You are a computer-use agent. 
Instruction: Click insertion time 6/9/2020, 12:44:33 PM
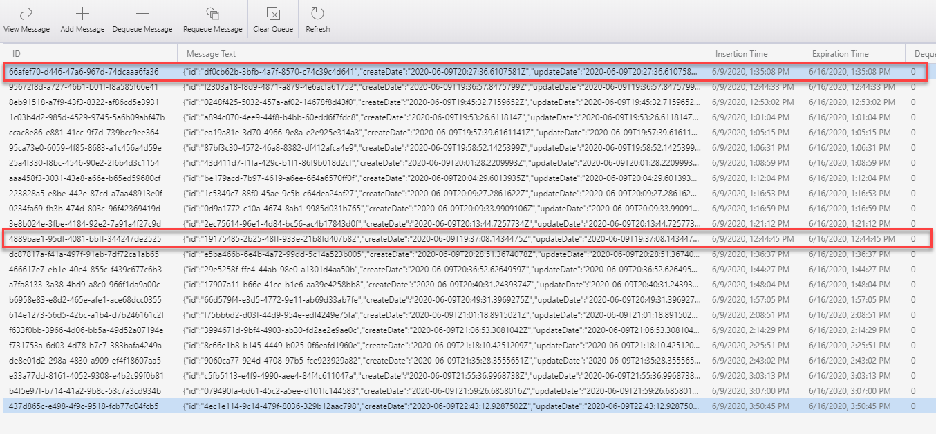(753, 87)
